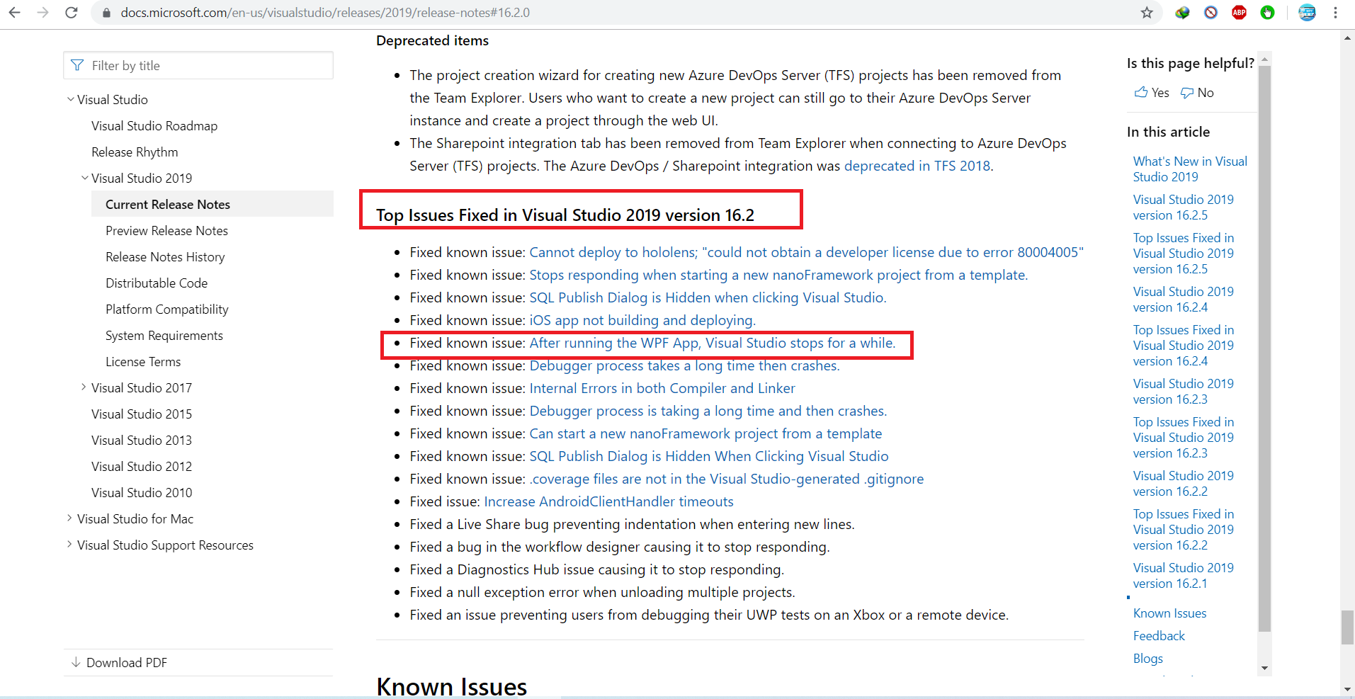
Task: Open the Blogs article link
Action: (x=1147, y=659)
